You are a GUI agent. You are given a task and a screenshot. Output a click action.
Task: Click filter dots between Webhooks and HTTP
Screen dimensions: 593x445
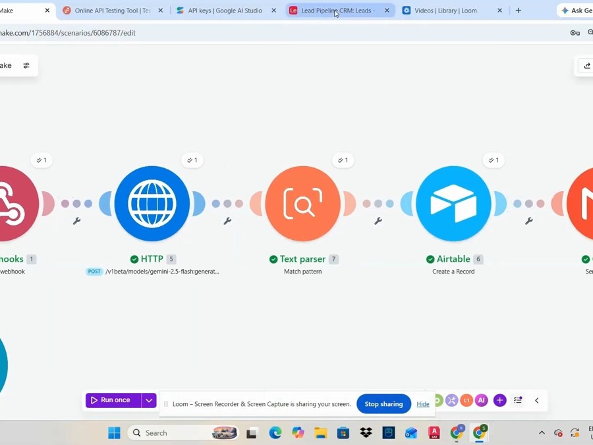[77, 204]
